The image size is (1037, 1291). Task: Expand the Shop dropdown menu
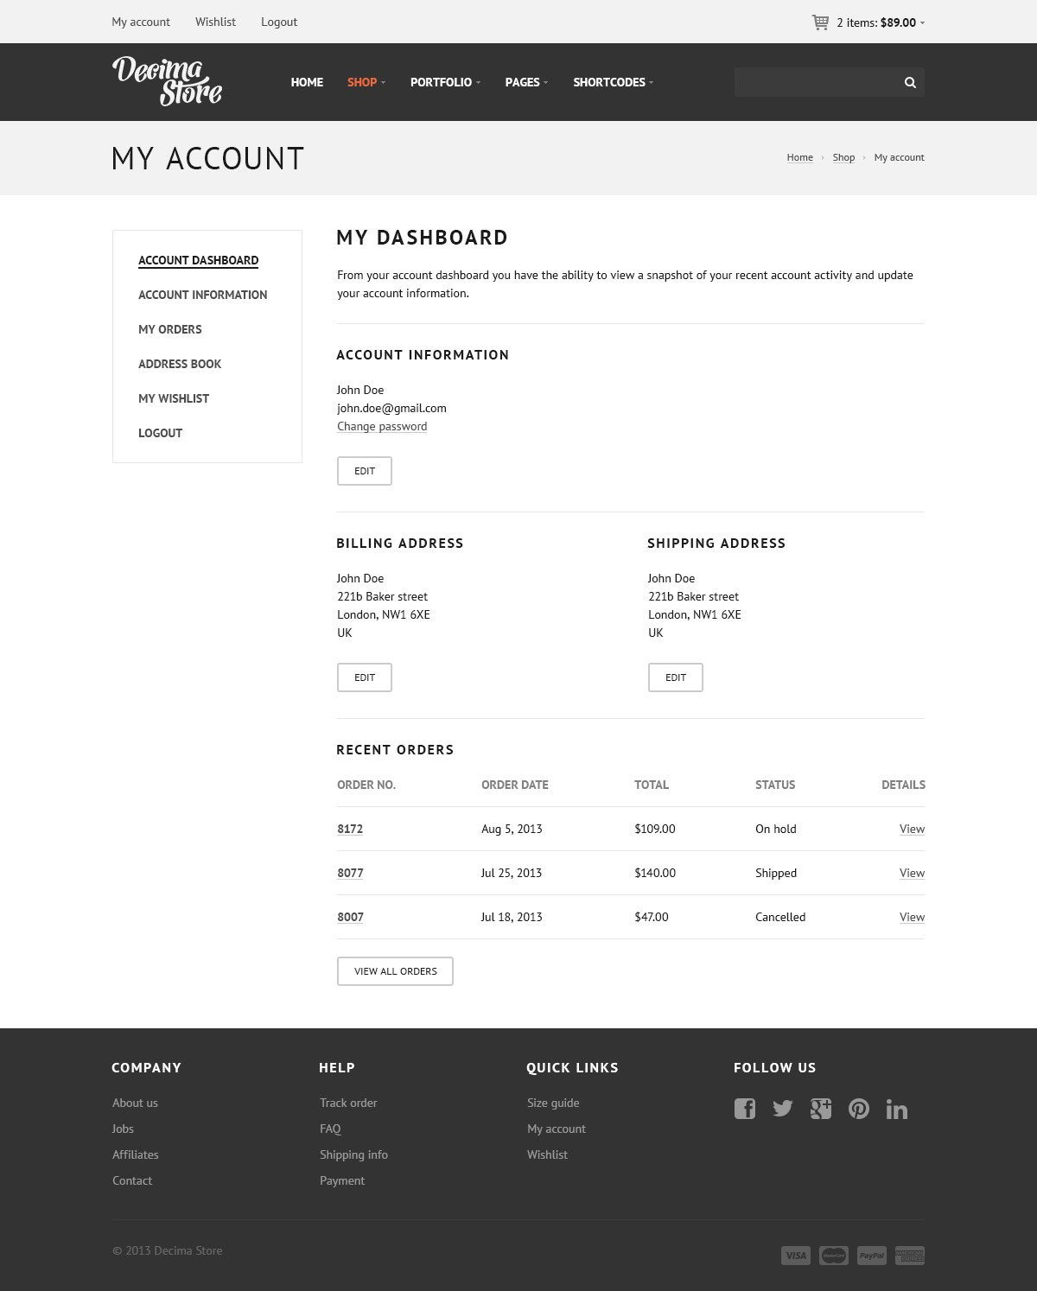pyautogui.click(x=366, y=82)
